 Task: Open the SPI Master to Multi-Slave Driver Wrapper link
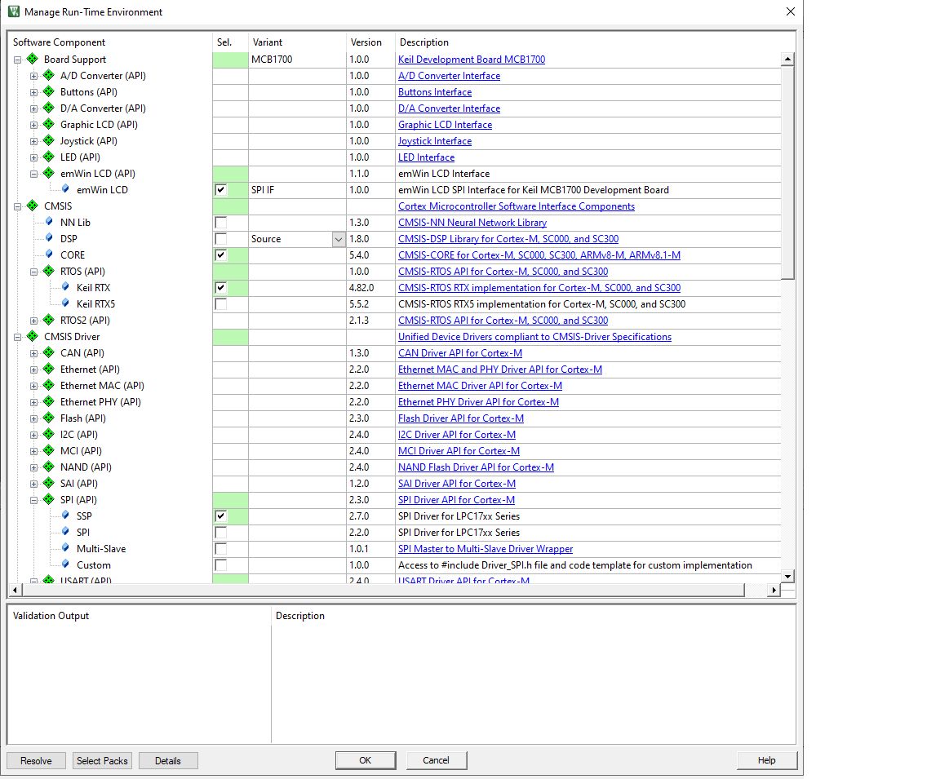(485, 548)
